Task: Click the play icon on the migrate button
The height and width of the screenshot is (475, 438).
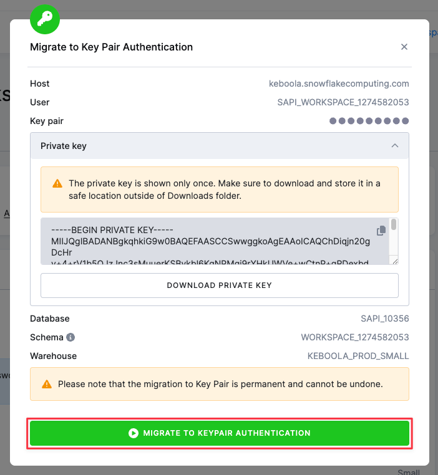Action: pos(133,433)
